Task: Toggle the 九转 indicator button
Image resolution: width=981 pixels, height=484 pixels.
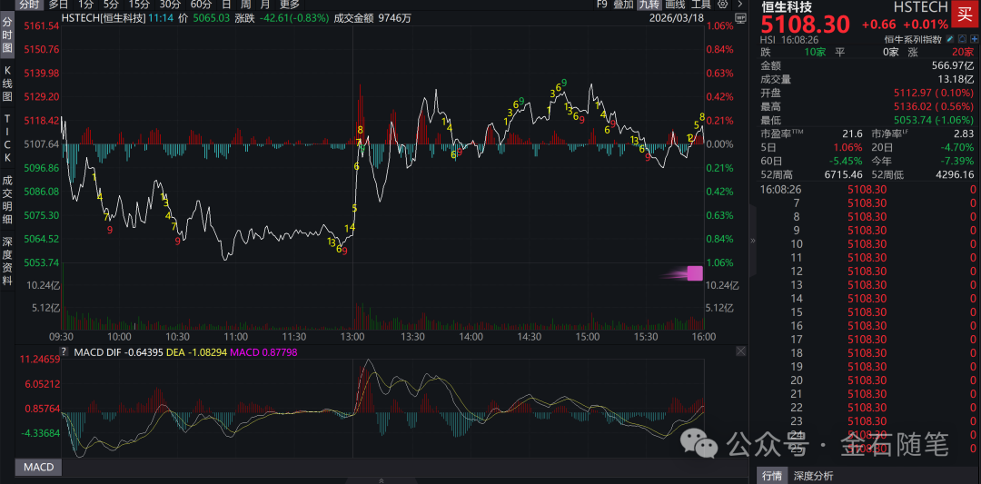Action: coord(649,5)
